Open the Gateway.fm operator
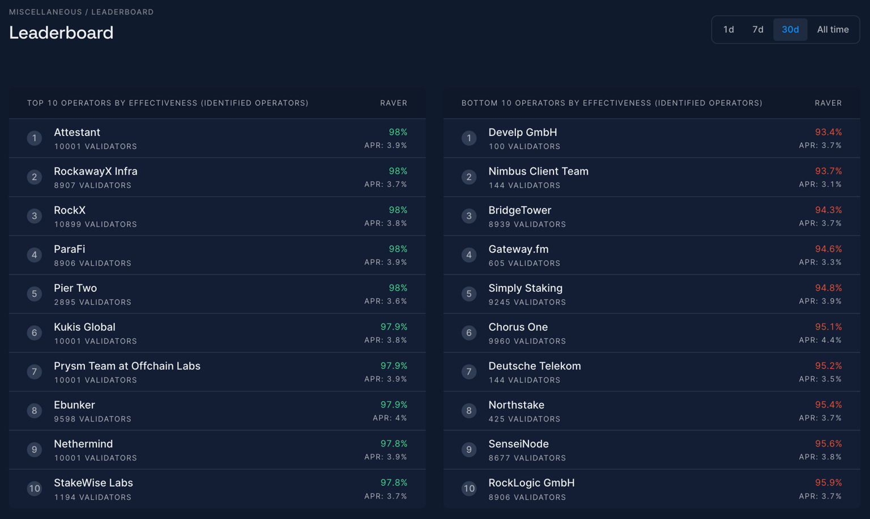The width and height of the screenshot is (870, 519). coord(518,249)
